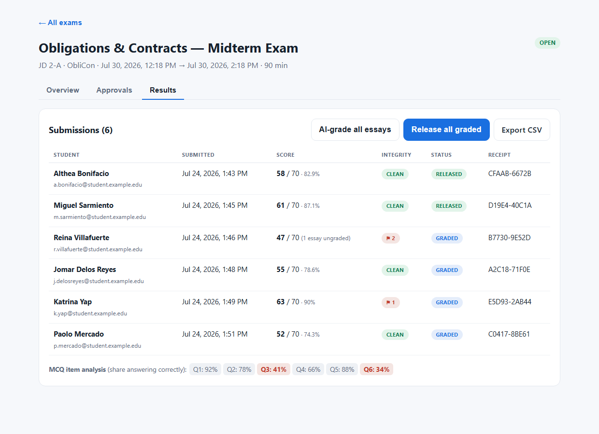Click the red Q6: 34% chip

click(376, 369)
